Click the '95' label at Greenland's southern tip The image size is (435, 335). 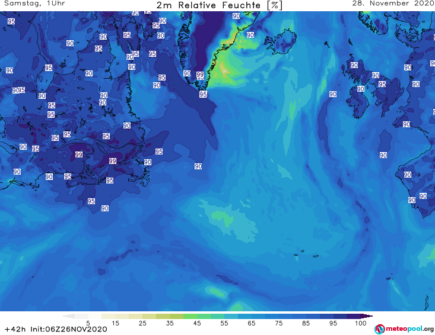(x=203, y=94)
